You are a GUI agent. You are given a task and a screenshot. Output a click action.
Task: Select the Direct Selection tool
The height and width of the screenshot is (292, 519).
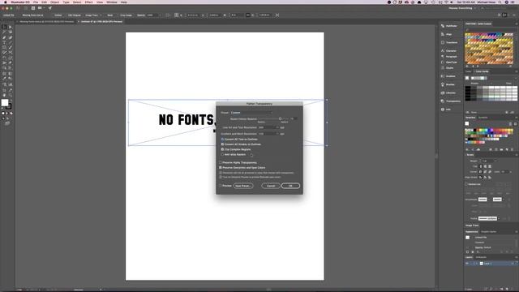pos(11,27)
